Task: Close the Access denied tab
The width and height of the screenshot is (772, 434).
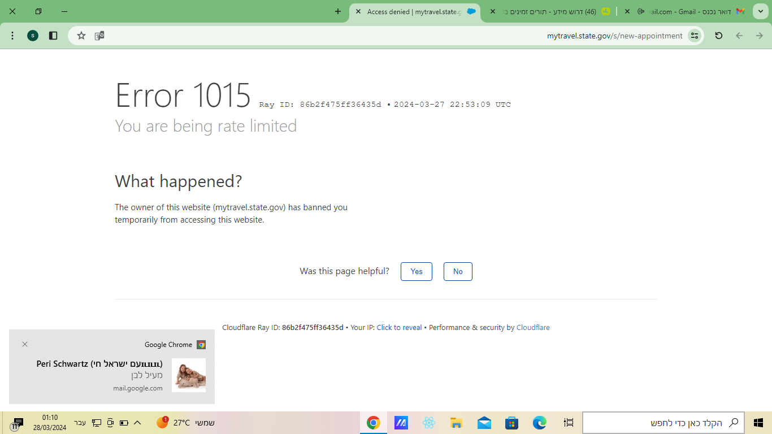Action: pos(358,11)
